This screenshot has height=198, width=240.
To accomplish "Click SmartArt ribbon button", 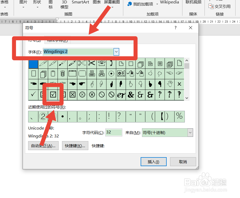I will pyautogui.click(x=80, y=2).
